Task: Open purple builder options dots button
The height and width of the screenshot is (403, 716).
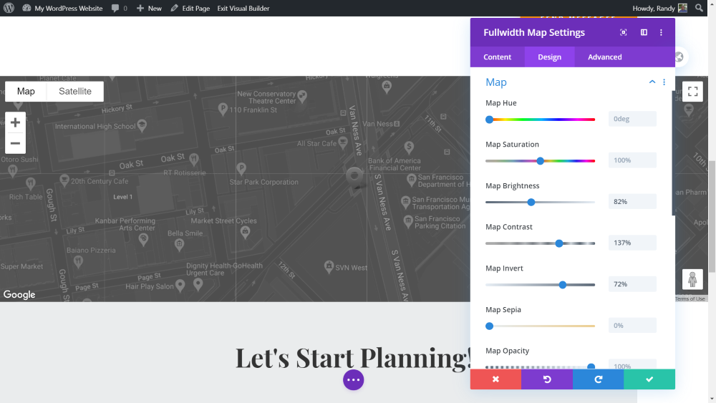Action: [354, 379]
